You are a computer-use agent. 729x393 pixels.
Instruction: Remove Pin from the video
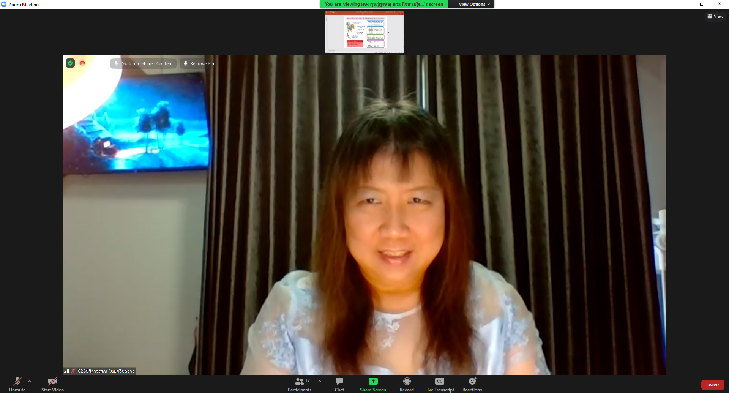(x=199, y=63)
